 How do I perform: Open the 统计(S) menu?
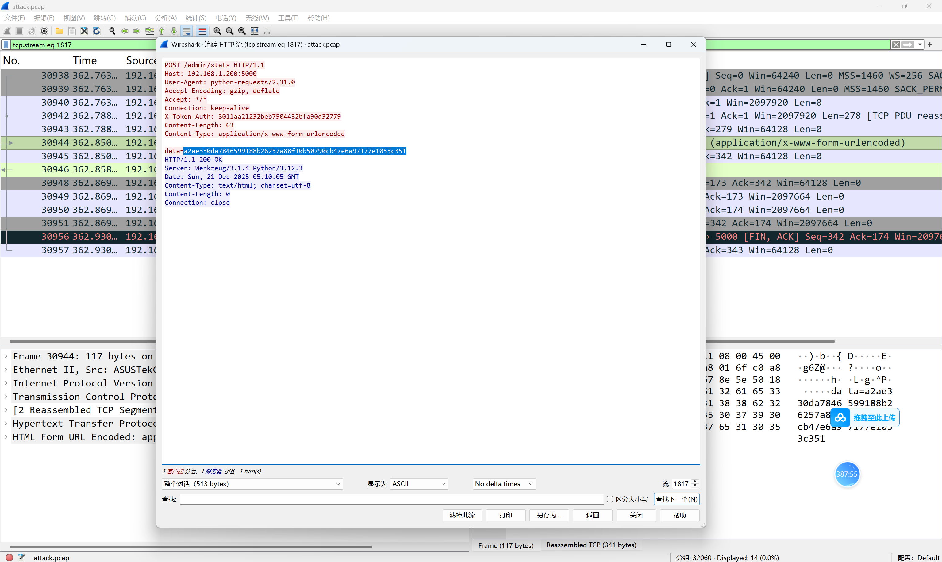[x=196, y=18]
